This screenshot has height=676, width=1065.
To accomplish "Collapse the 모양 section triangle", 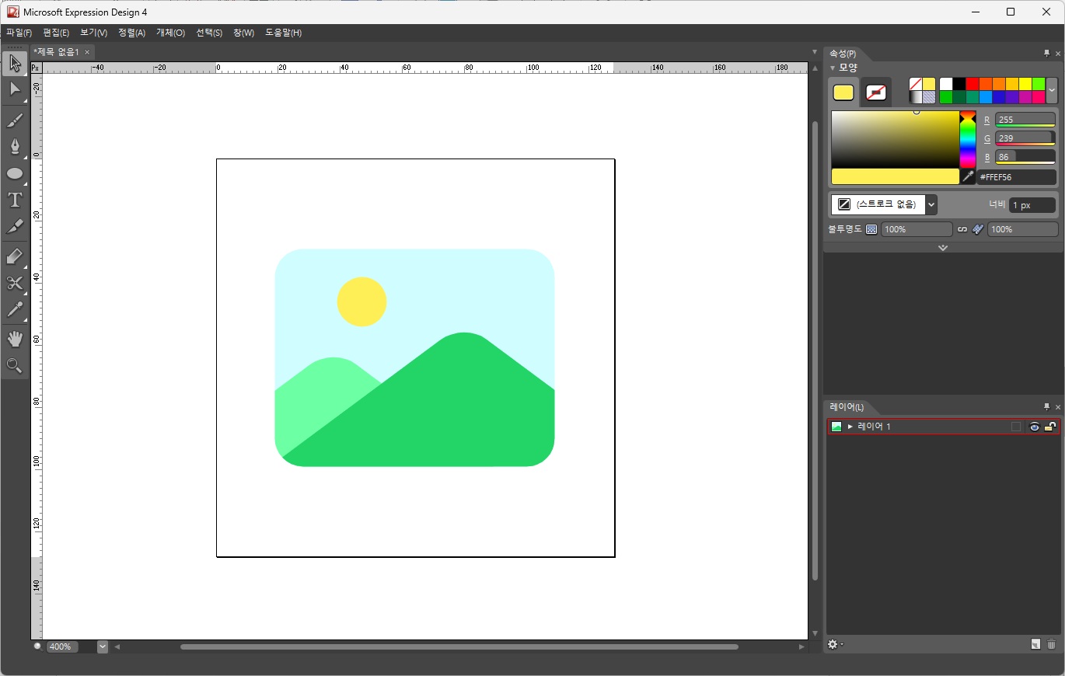I will pyautogui.click(x=833, y=68).
